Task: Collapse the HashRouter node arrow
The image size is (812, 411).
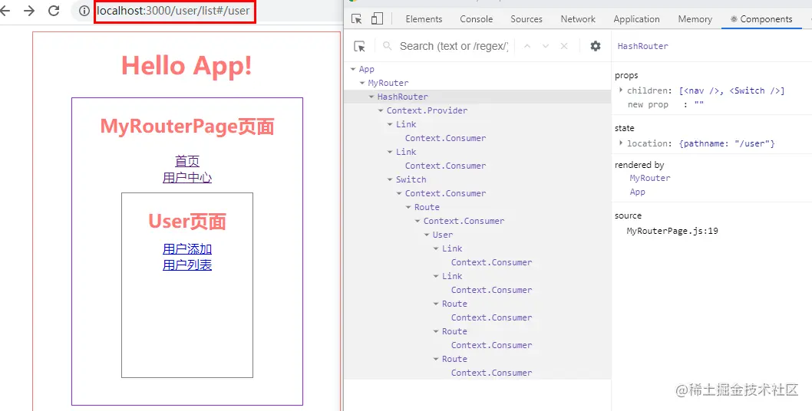Action: pos(371,97)
